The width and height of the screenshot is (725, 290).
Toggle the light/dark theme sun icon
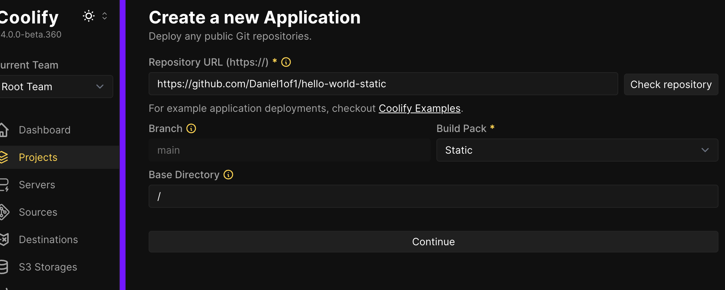[x=89, y=16]
